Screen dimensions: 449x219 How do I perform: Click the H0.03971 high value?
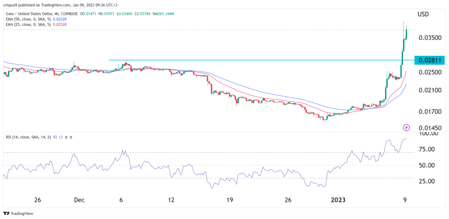[x=106, y=14]
